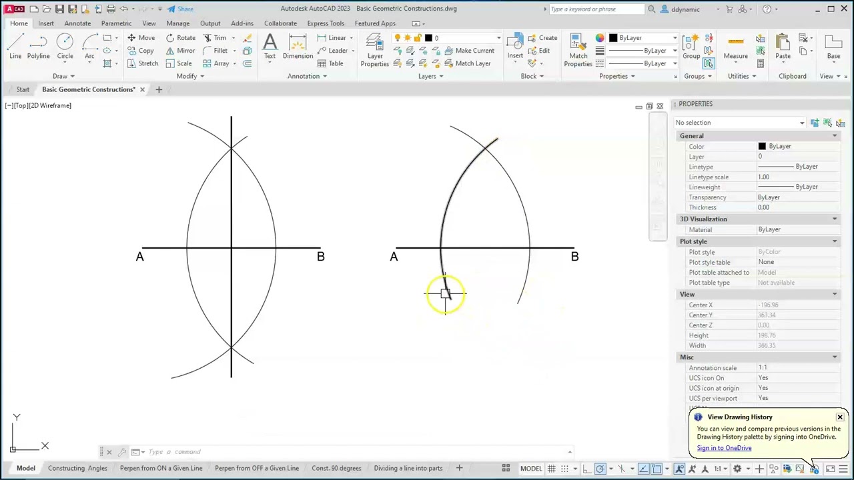The width and height of the screenshot is (854, 480).
Task: Collapse the General section in Properties
Action: [834, 136]
